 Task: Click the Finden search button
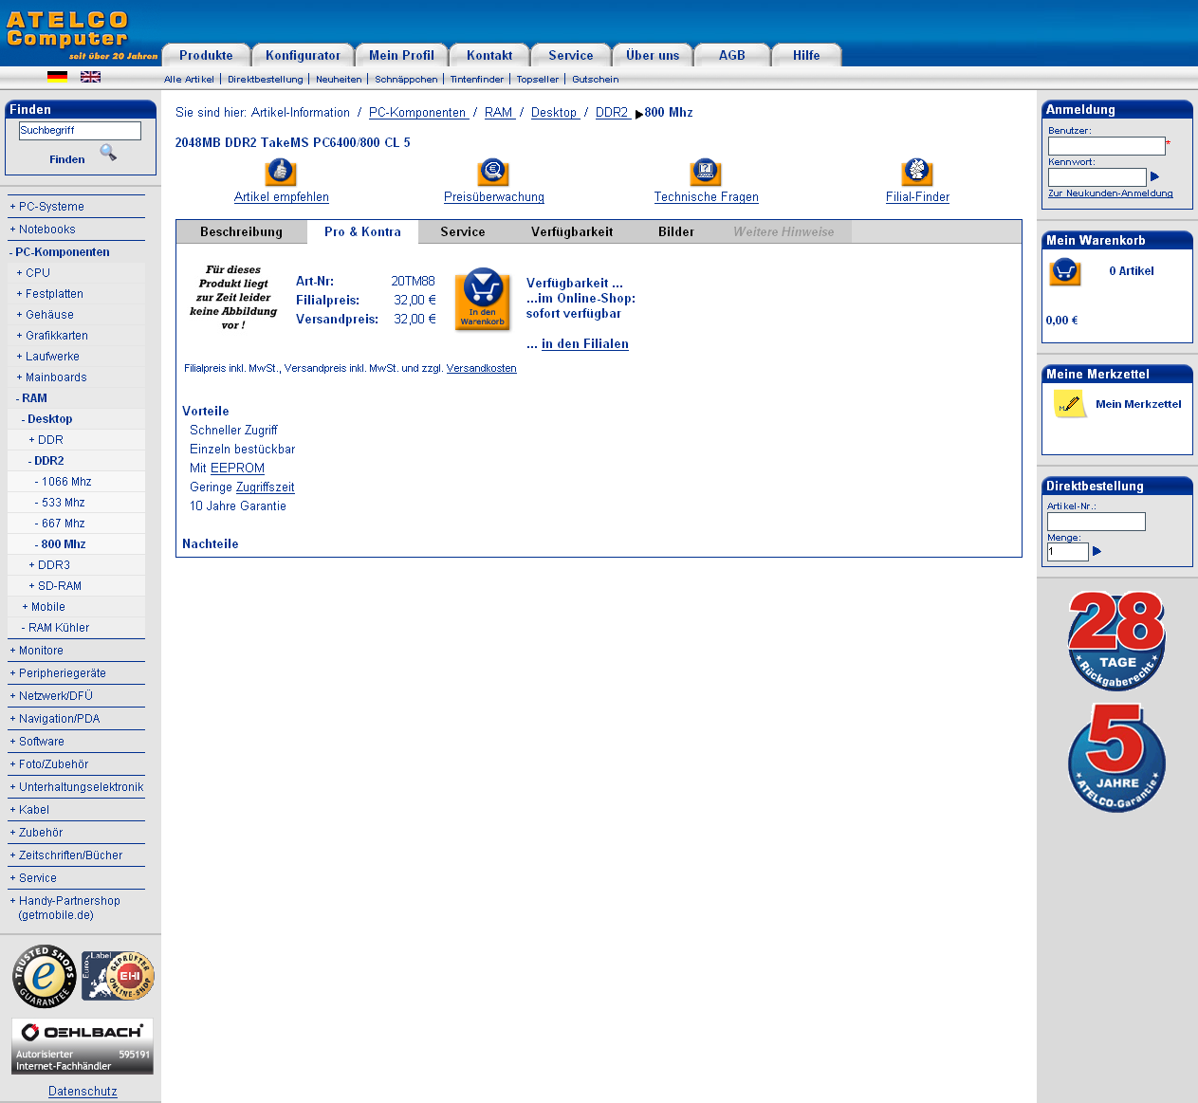(x=67, y=159)
